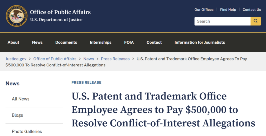This screenshot has width=266, height=136.
Task: Follow the News breadcrumb link
Action: 89,59
